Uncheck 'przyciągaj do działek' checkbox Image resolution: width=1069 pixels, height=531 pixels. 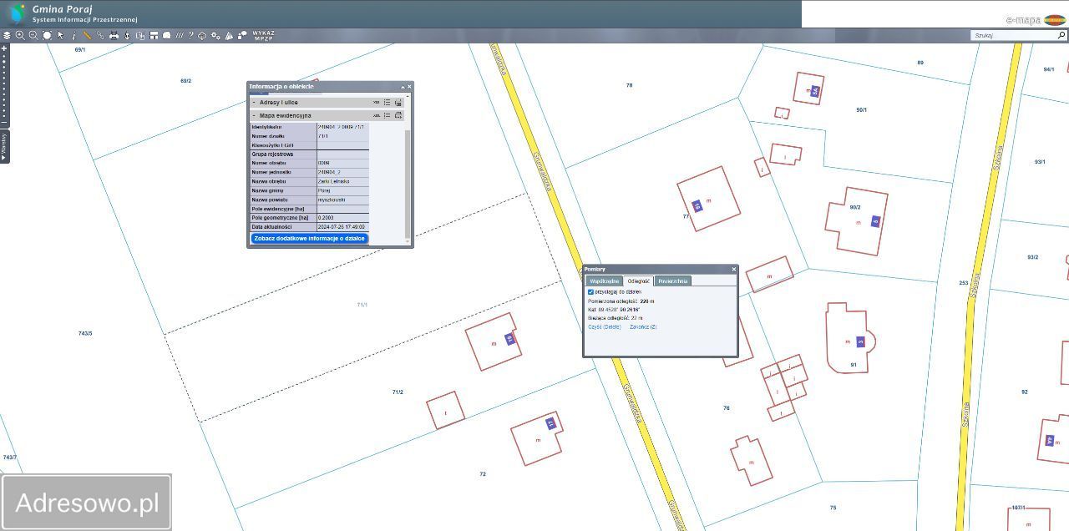click(590, 292)
